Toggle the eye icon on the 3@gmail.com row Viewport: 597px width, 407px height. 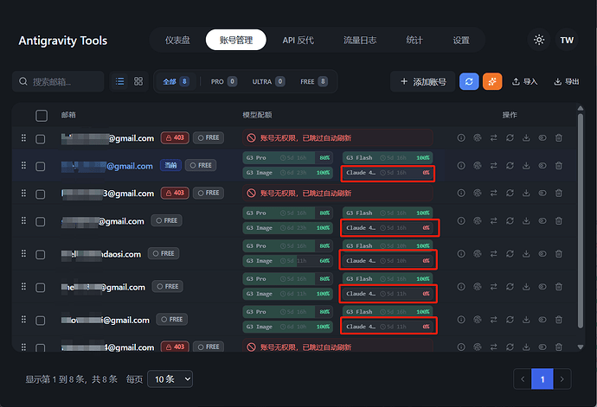coord(542,194)
